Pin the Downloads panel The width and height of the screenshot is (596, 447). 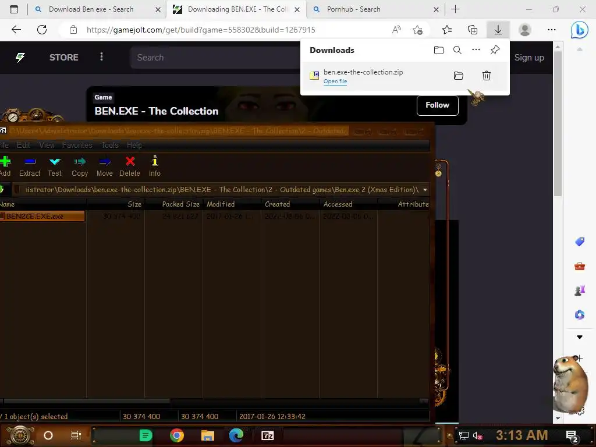495,50
